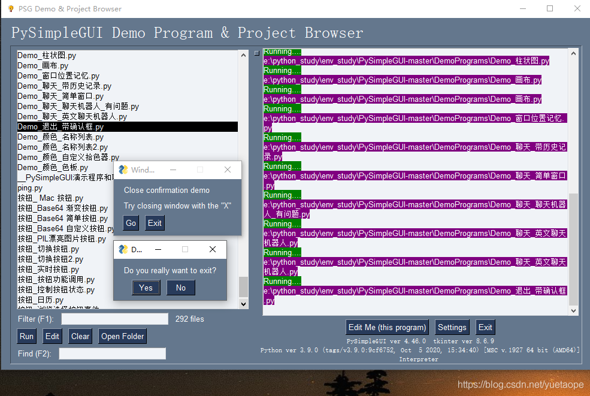This screenshot has width=590, height=396.
Task: Open Folder button click
Action: click(x=123, y=336)
